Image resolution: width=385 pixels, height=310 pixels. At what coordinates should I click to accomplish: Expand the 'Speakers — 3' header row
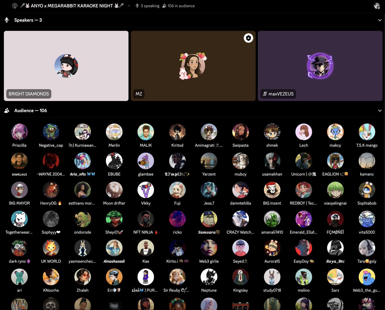[28, 20]
